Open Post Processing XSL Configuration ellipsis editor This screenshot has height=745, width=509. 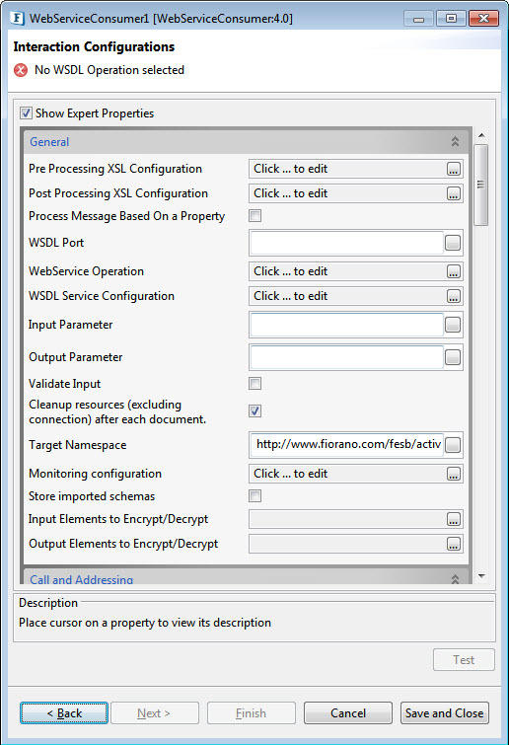pos(454,193)
